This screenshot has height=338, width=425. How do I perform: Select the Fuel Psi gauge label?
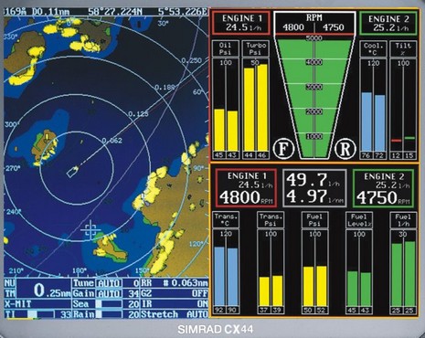314,220
